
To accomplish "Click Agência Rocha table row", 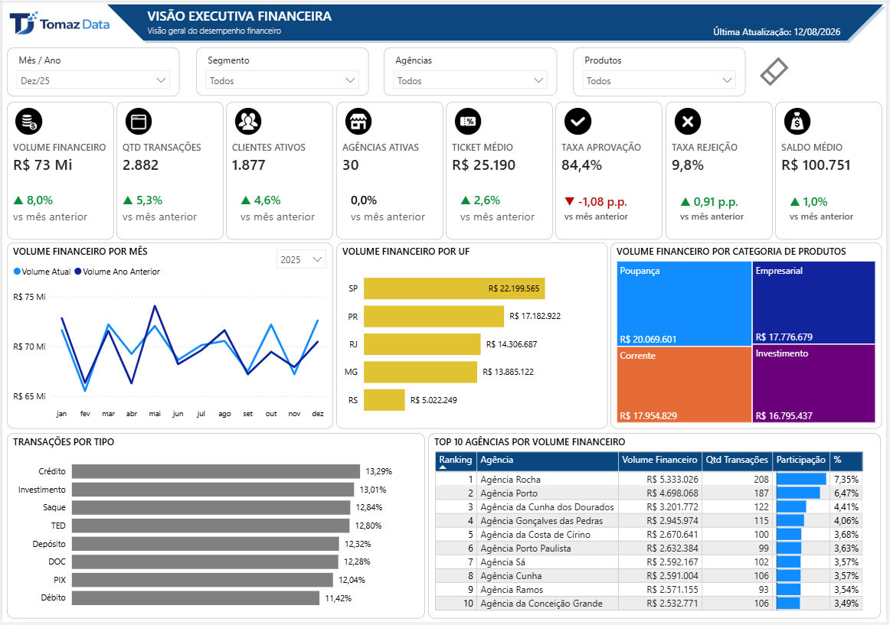I will coord(649,479).
